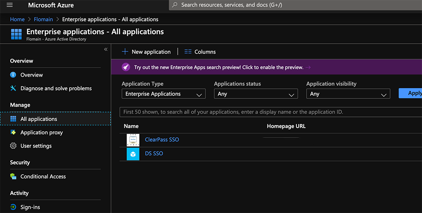Click the Flomain - Azure Active Directory subtitle
Image resolution: width=422 pixels, height=213 pixels.
click(56, 39)
